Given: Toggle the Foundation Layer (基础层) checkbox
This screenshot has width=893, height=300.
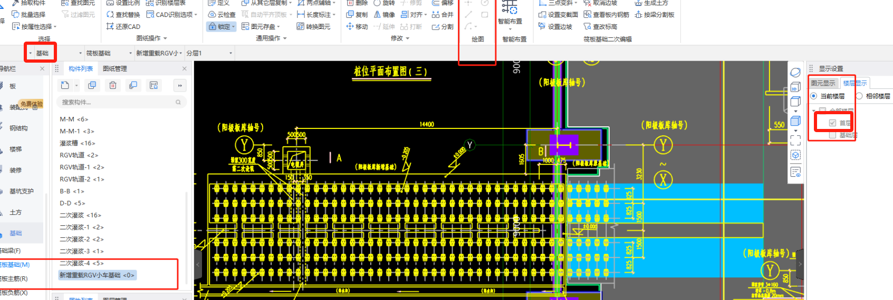Looking at the screenshot, I should [x=832, y=135].
